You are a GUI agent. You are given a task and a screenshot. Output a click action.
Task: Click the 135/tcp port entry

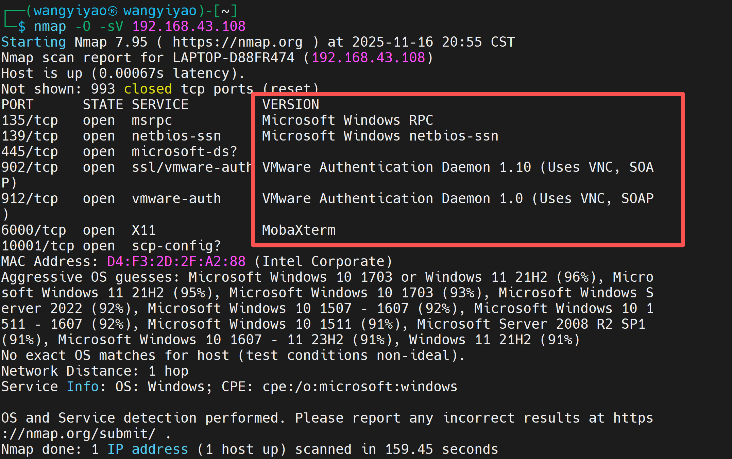click(x=30, y=120)
